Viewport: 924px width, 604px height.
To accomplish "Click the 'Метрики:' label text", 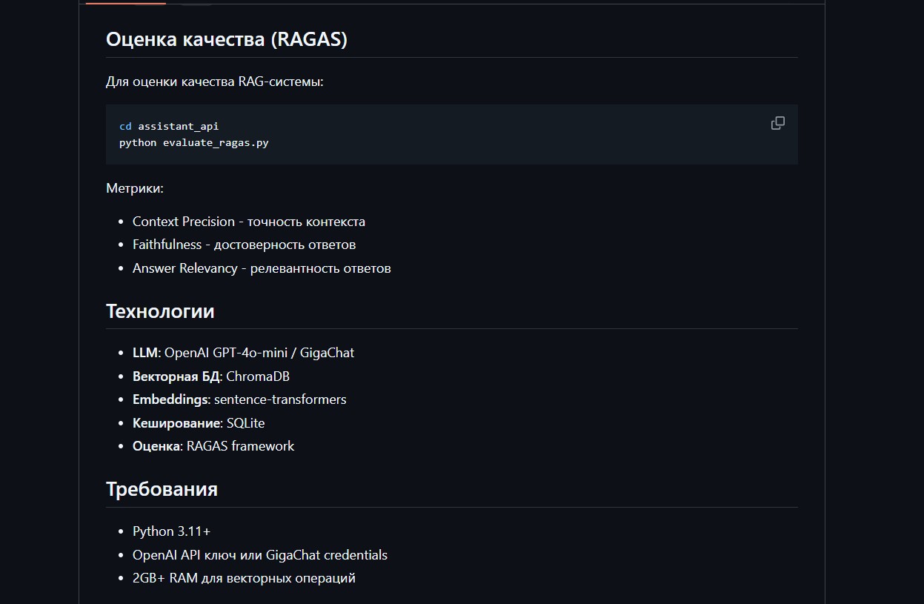I will (135, 188).
